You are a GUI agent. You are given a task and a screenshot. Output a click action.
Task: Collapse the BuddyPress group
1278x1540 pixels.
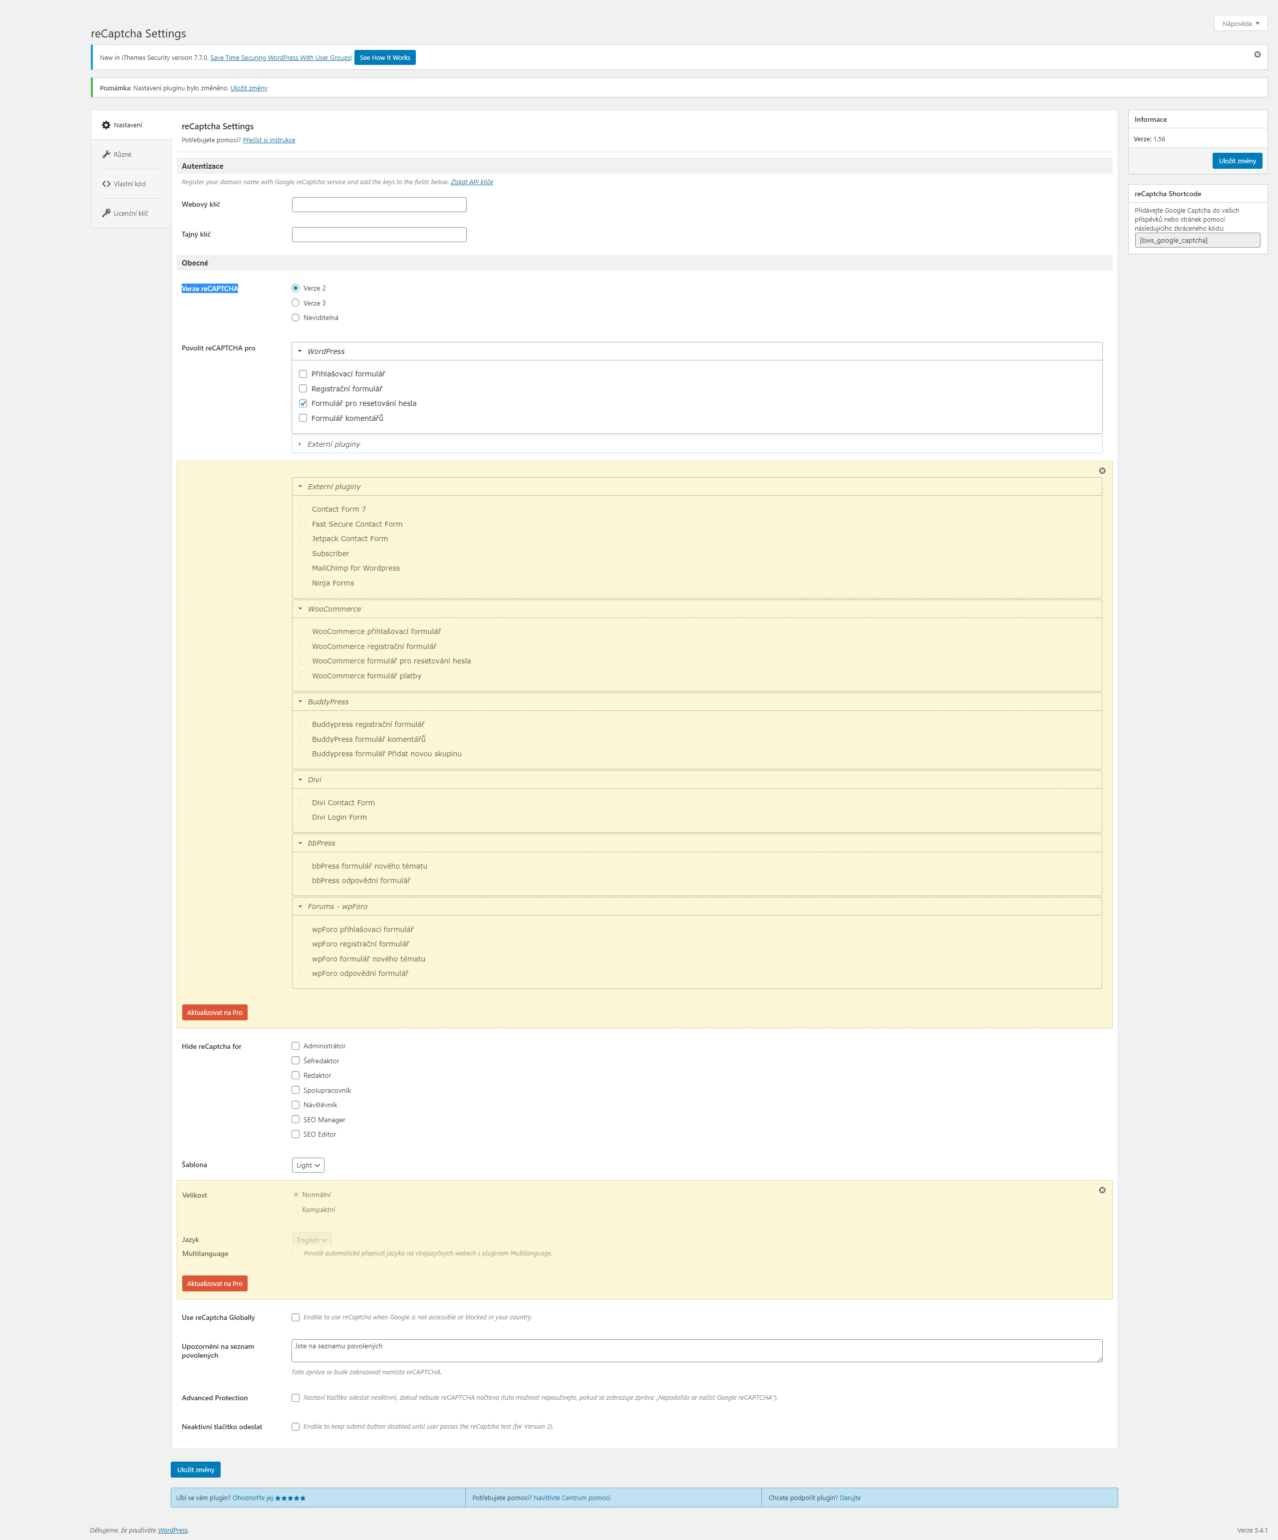tap(696, 702)
